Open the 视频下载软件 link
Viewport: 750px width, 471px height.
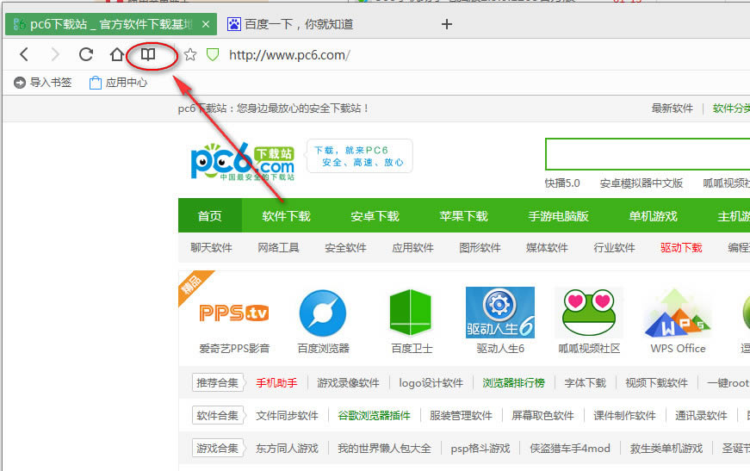click(656, 382)
